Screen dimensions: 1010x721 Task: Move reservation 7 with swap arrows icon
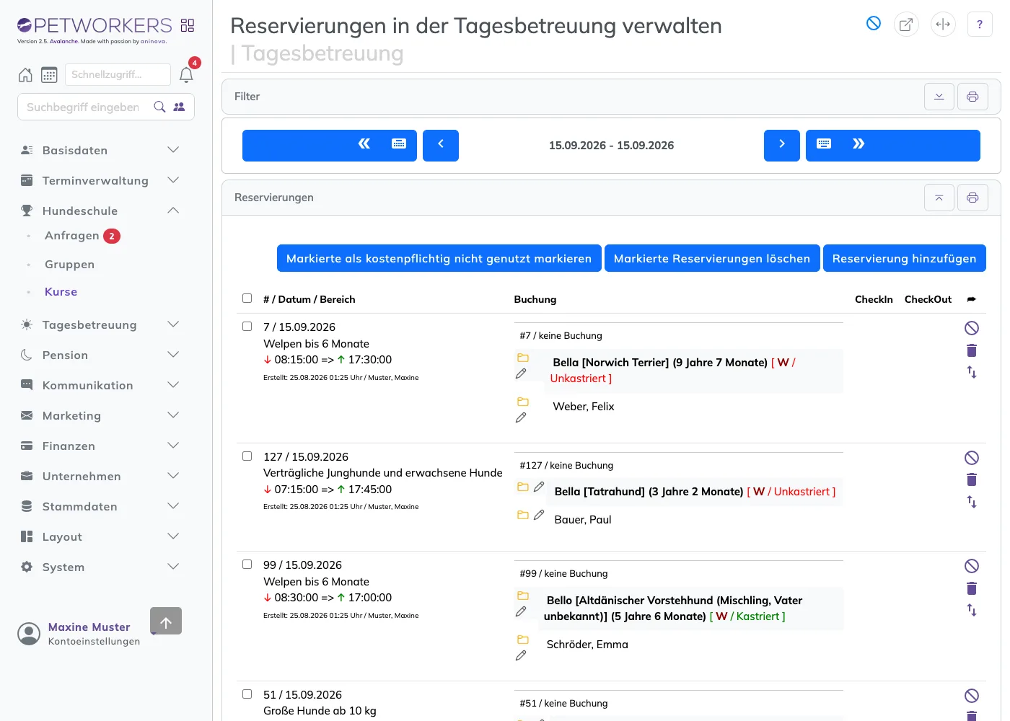point(972,372)
